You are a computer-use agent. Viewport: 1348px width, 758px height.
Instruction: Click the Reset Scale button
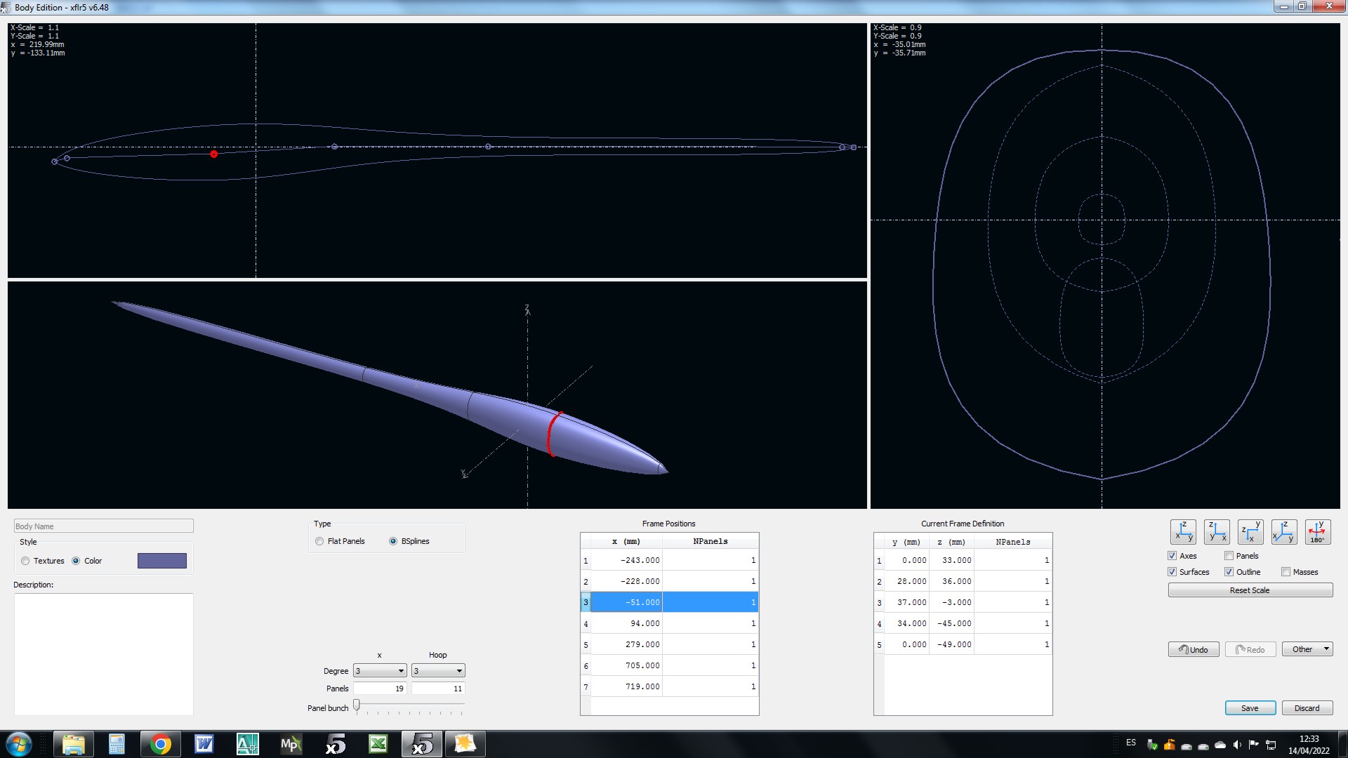point(1250,590)
